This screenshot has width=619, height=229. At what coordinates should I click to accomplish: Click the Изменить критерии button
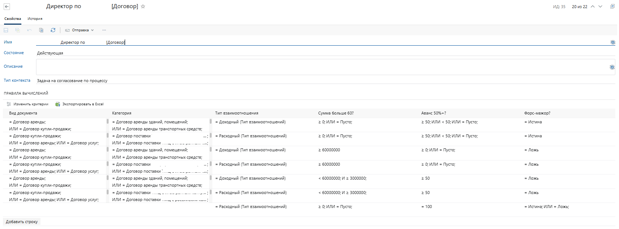(x=28, y=104)
